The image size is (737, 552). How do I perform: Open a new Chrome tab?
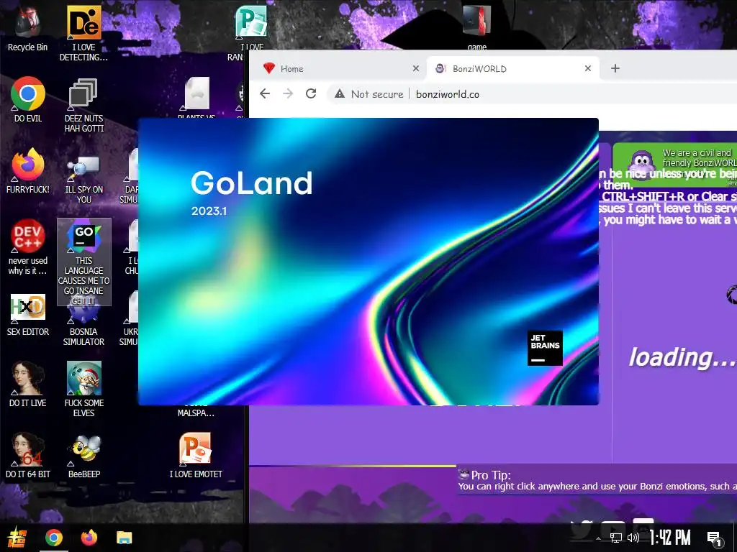click(x=615, y=68)
